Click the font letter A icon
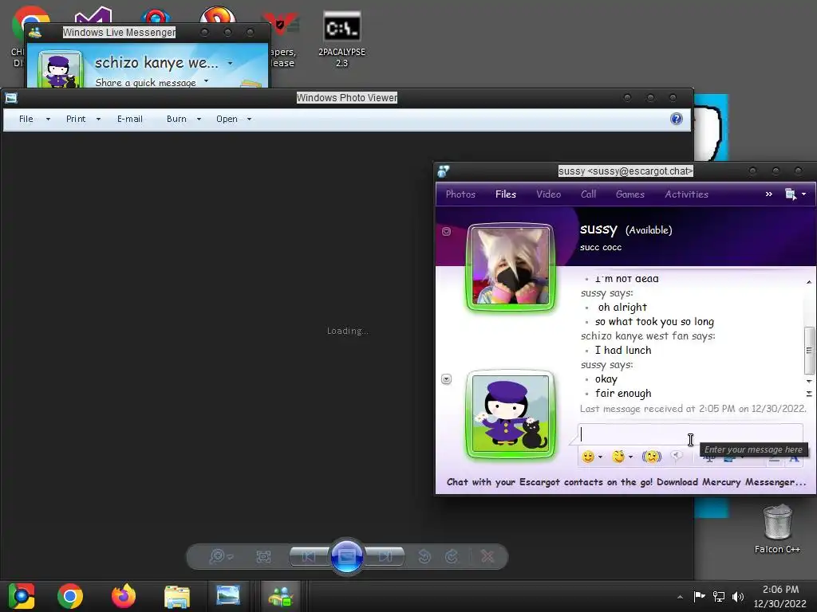Screen dimensions: 817x612 coord(794,459)
